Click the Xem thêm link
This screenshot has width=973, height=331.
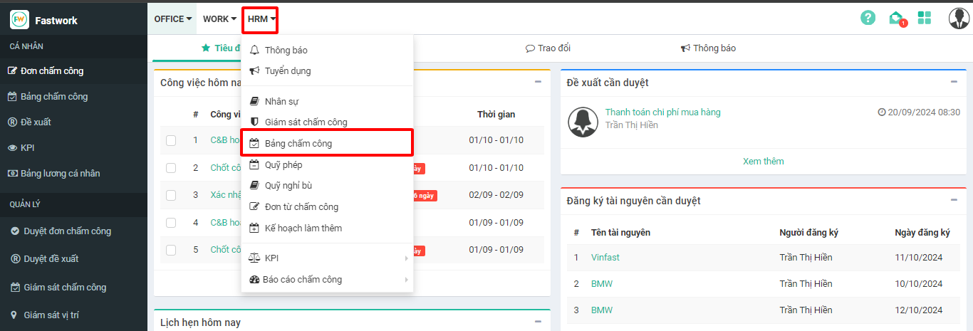(763, 161)
